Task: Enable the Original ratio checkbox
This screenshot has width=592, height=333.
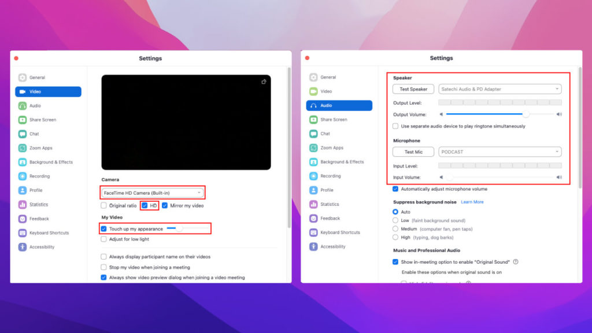Action: click(x=103, y=205)
